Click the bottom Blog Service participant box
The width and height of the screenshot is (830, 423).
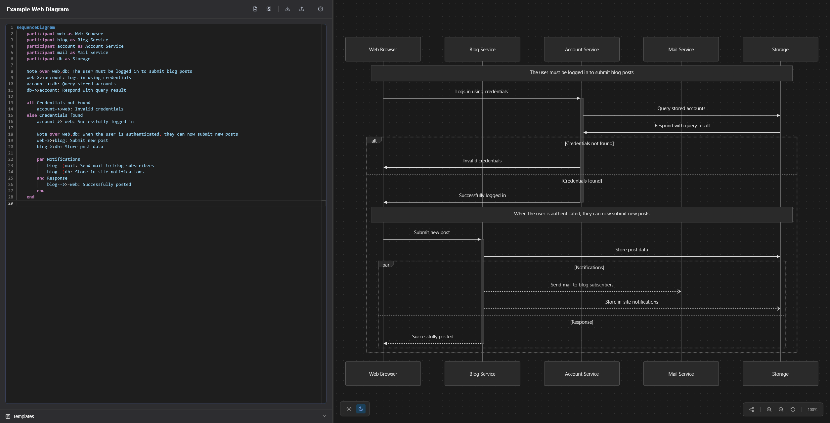coord(482,374)
